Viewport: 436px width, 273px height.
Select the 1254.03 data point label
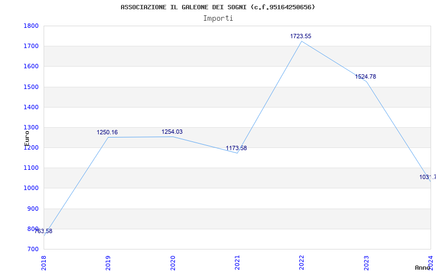[172, 132]
